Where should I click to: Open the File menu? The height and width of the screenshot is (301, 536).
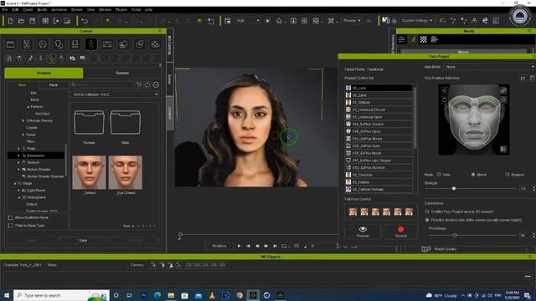pos(5,10)
